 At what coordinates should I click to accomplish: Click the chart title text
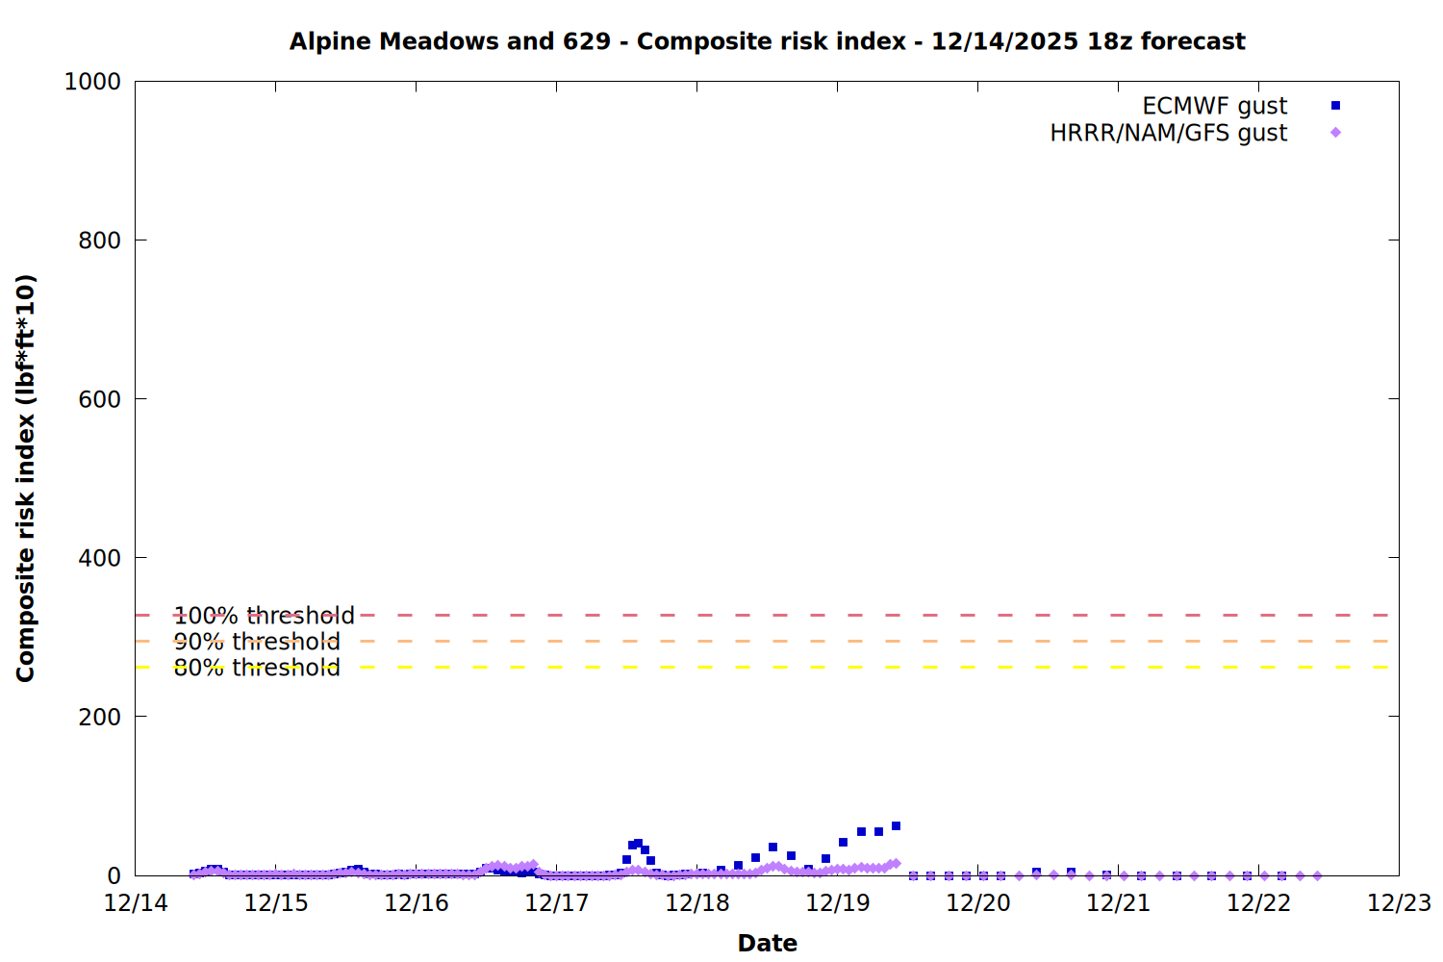tap(767, 41)
